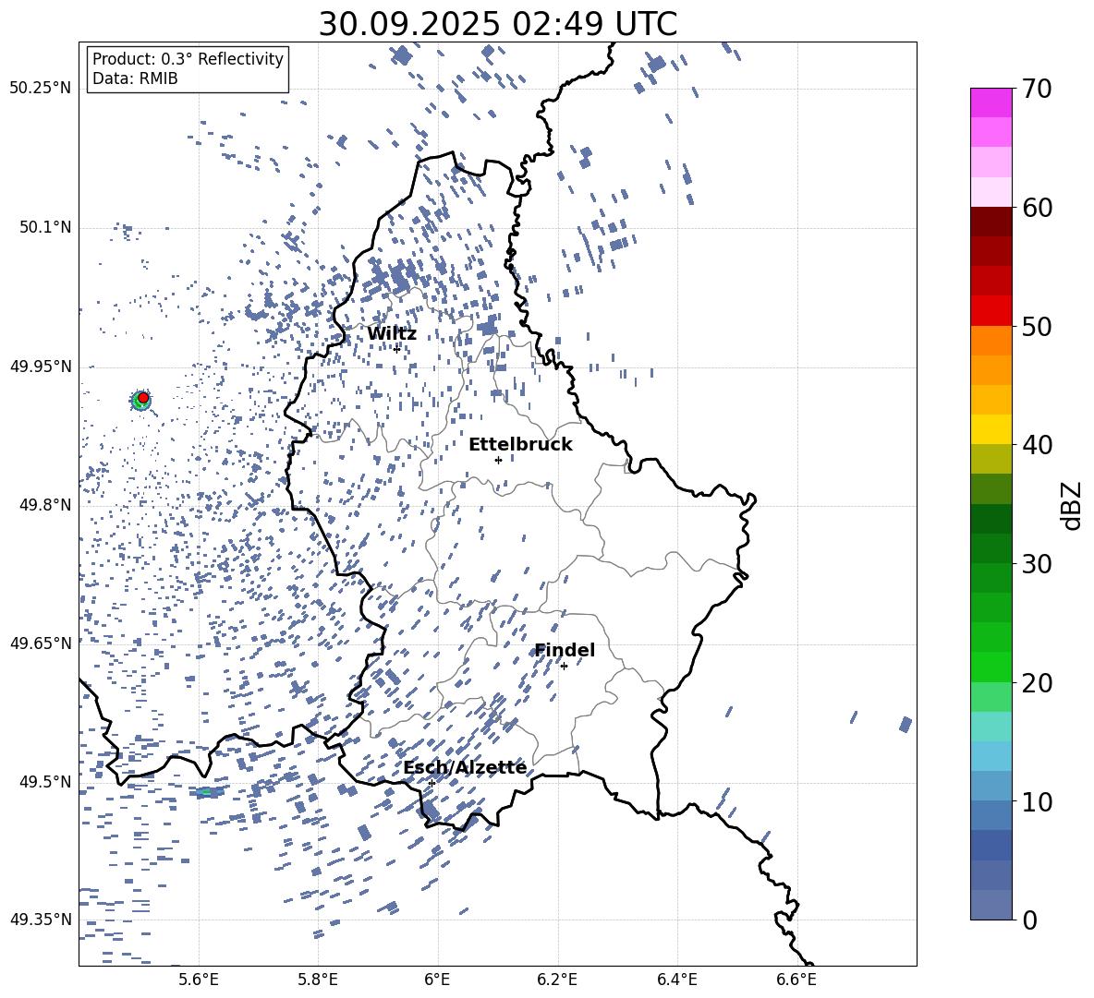This screenshot has height=998, width=1094.
Task: Click the colorbar tick label 20
Action: point(1037,682)
